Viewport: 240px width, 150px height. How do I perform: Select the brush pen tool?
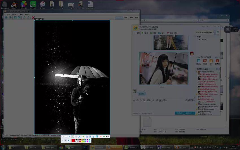pos(73,137)
